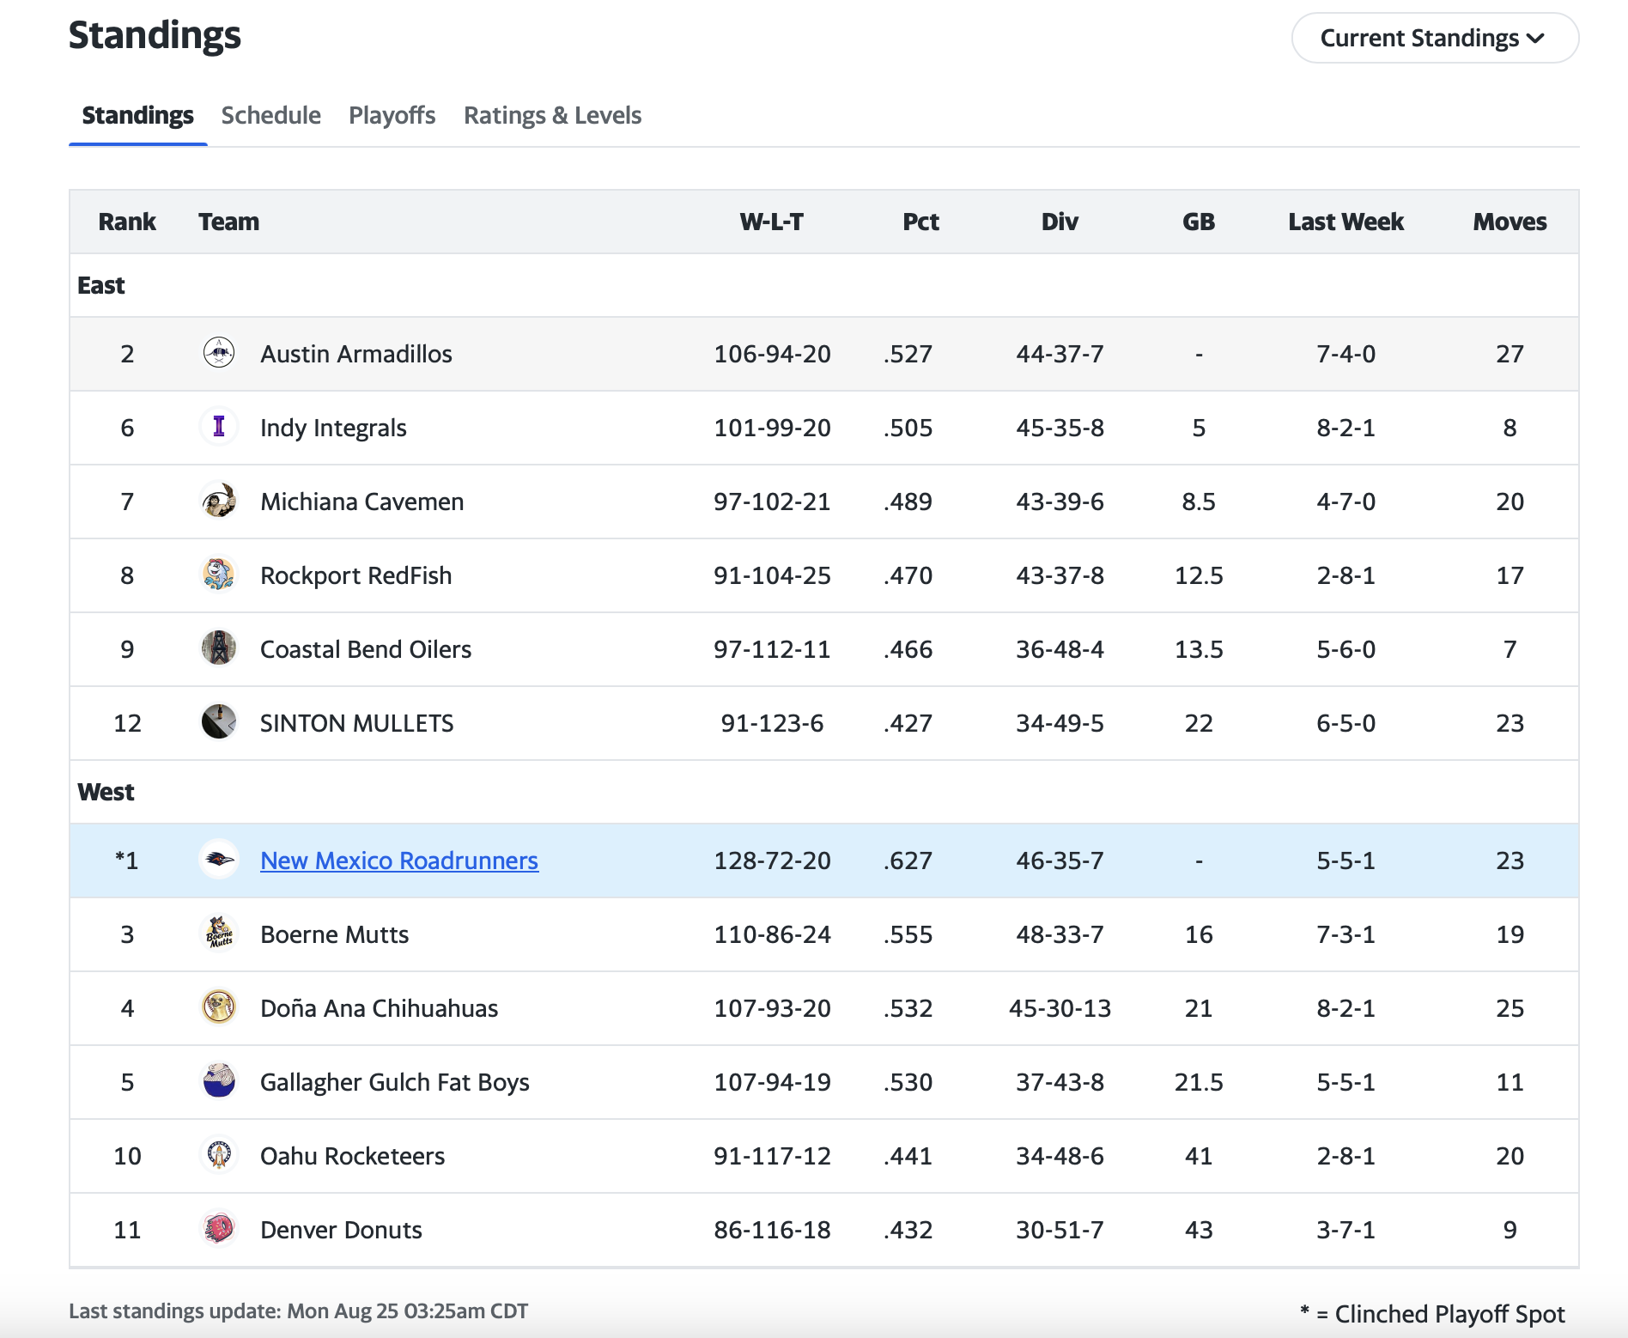1628x1338 pixels.
Task: Open the Current Standings dropdown
Action: [x=1434, y=39]
